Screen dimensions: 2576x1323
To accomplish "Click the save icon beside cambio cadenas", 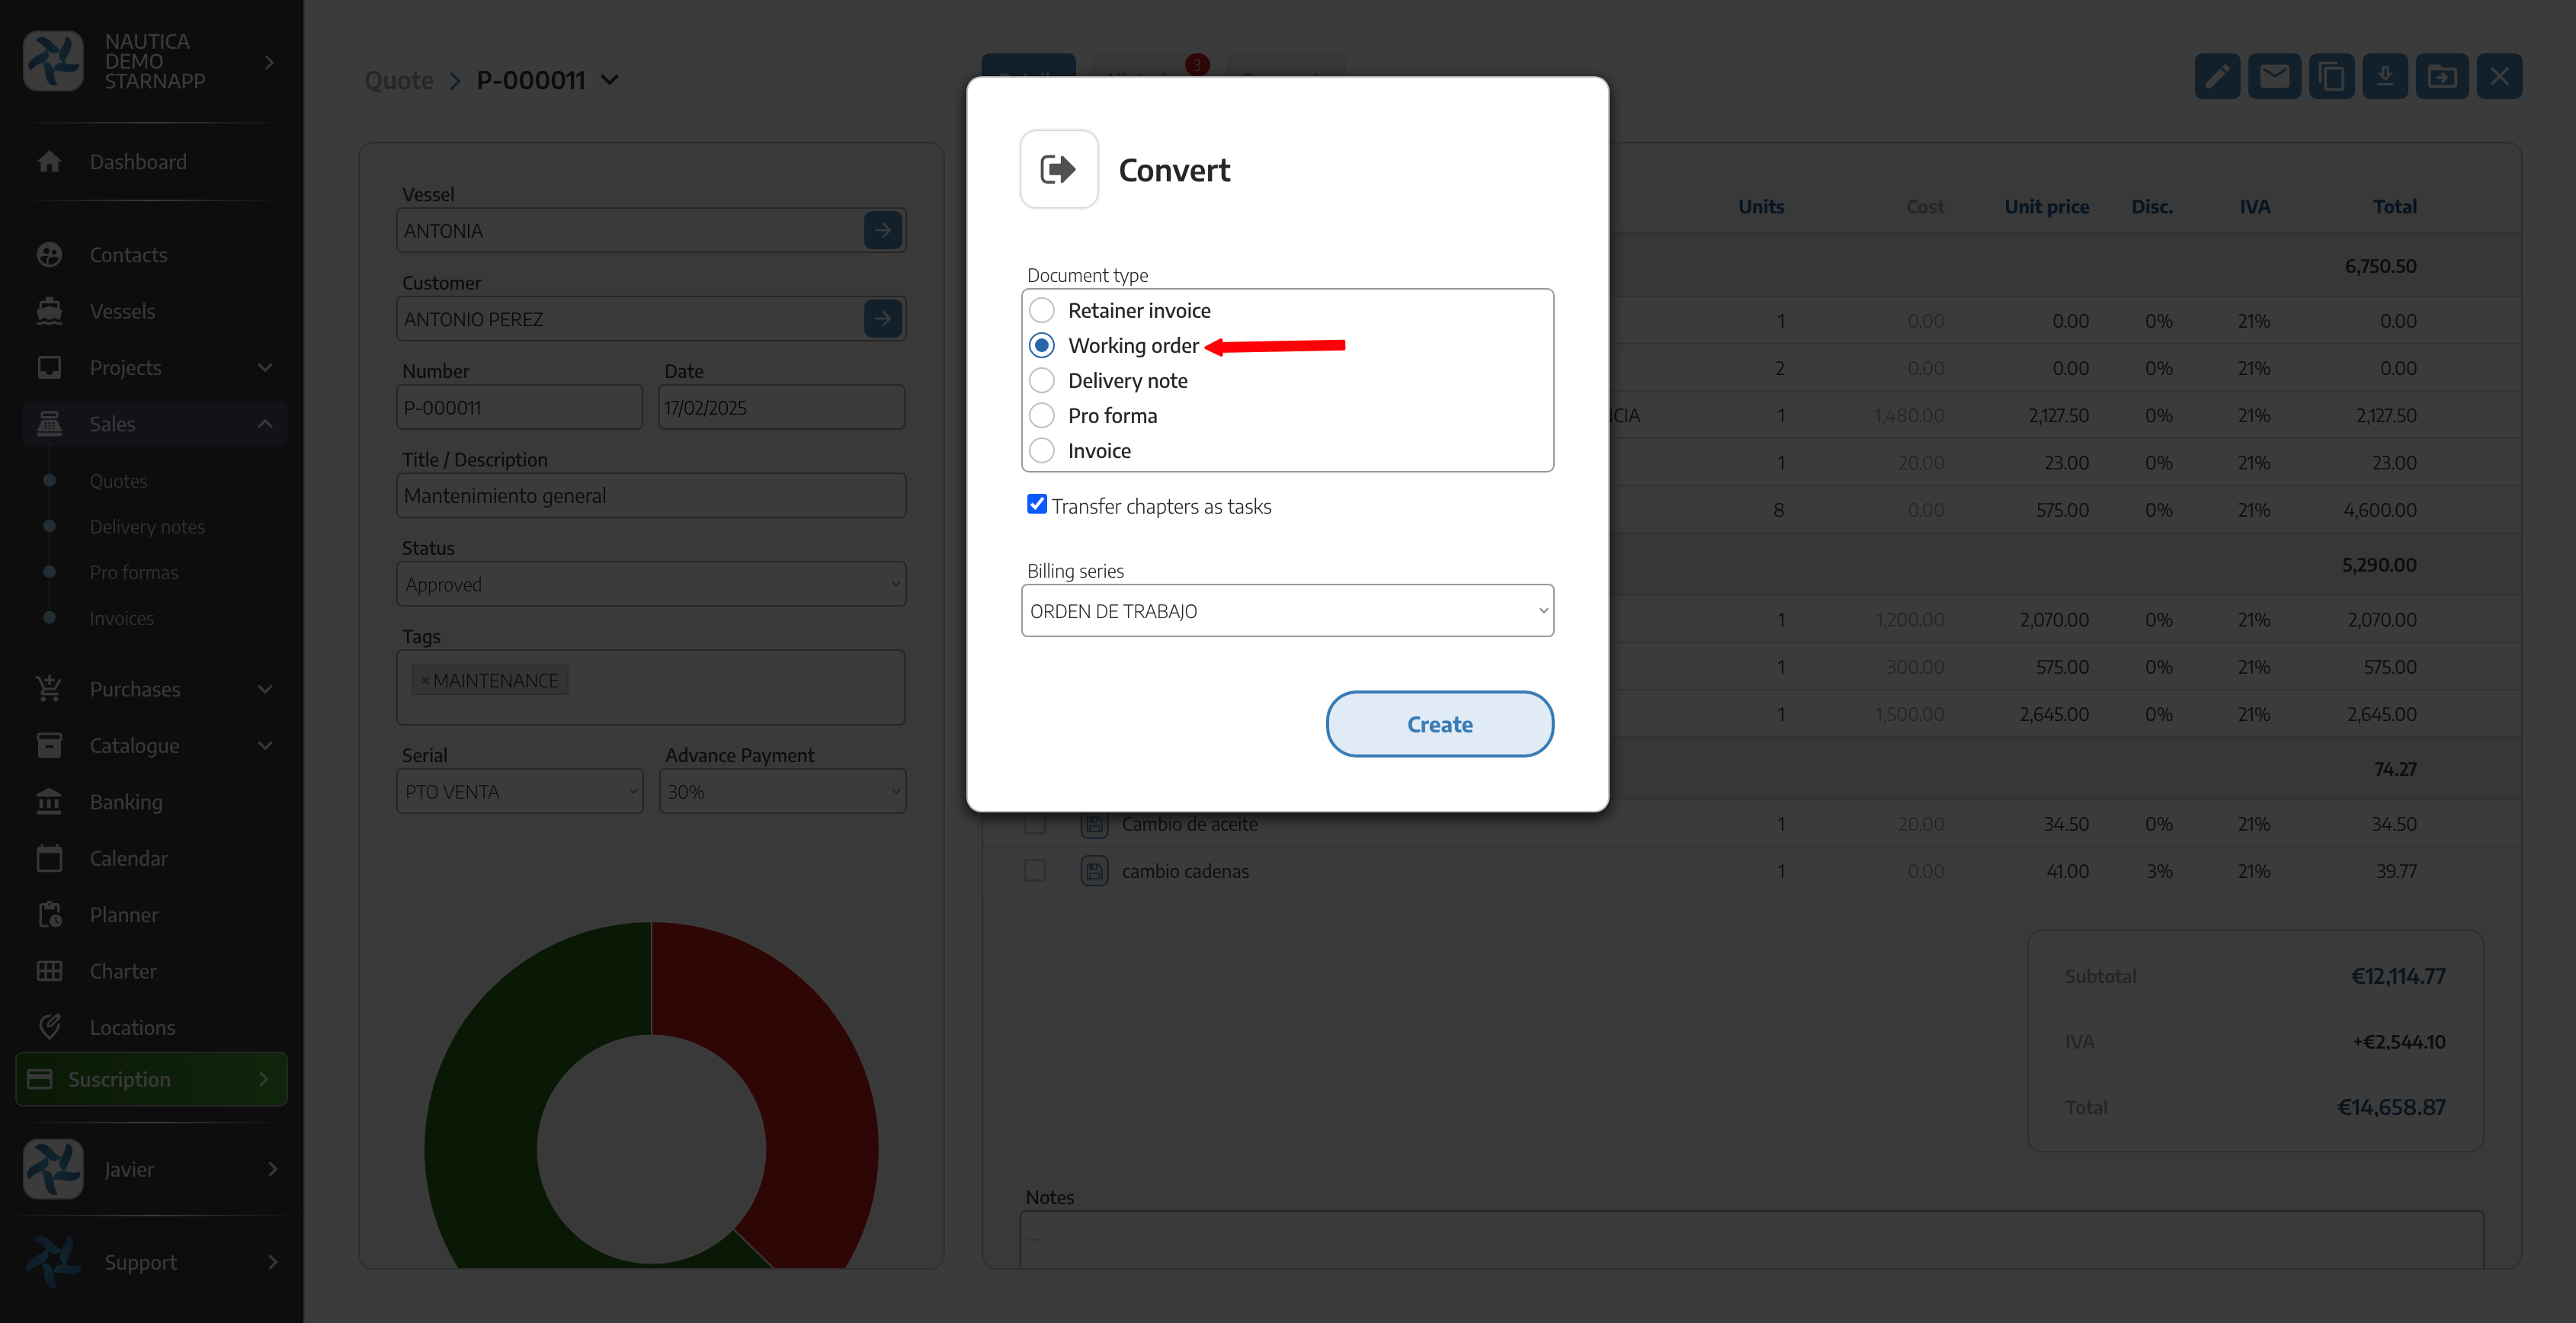I will point(1094,871).
